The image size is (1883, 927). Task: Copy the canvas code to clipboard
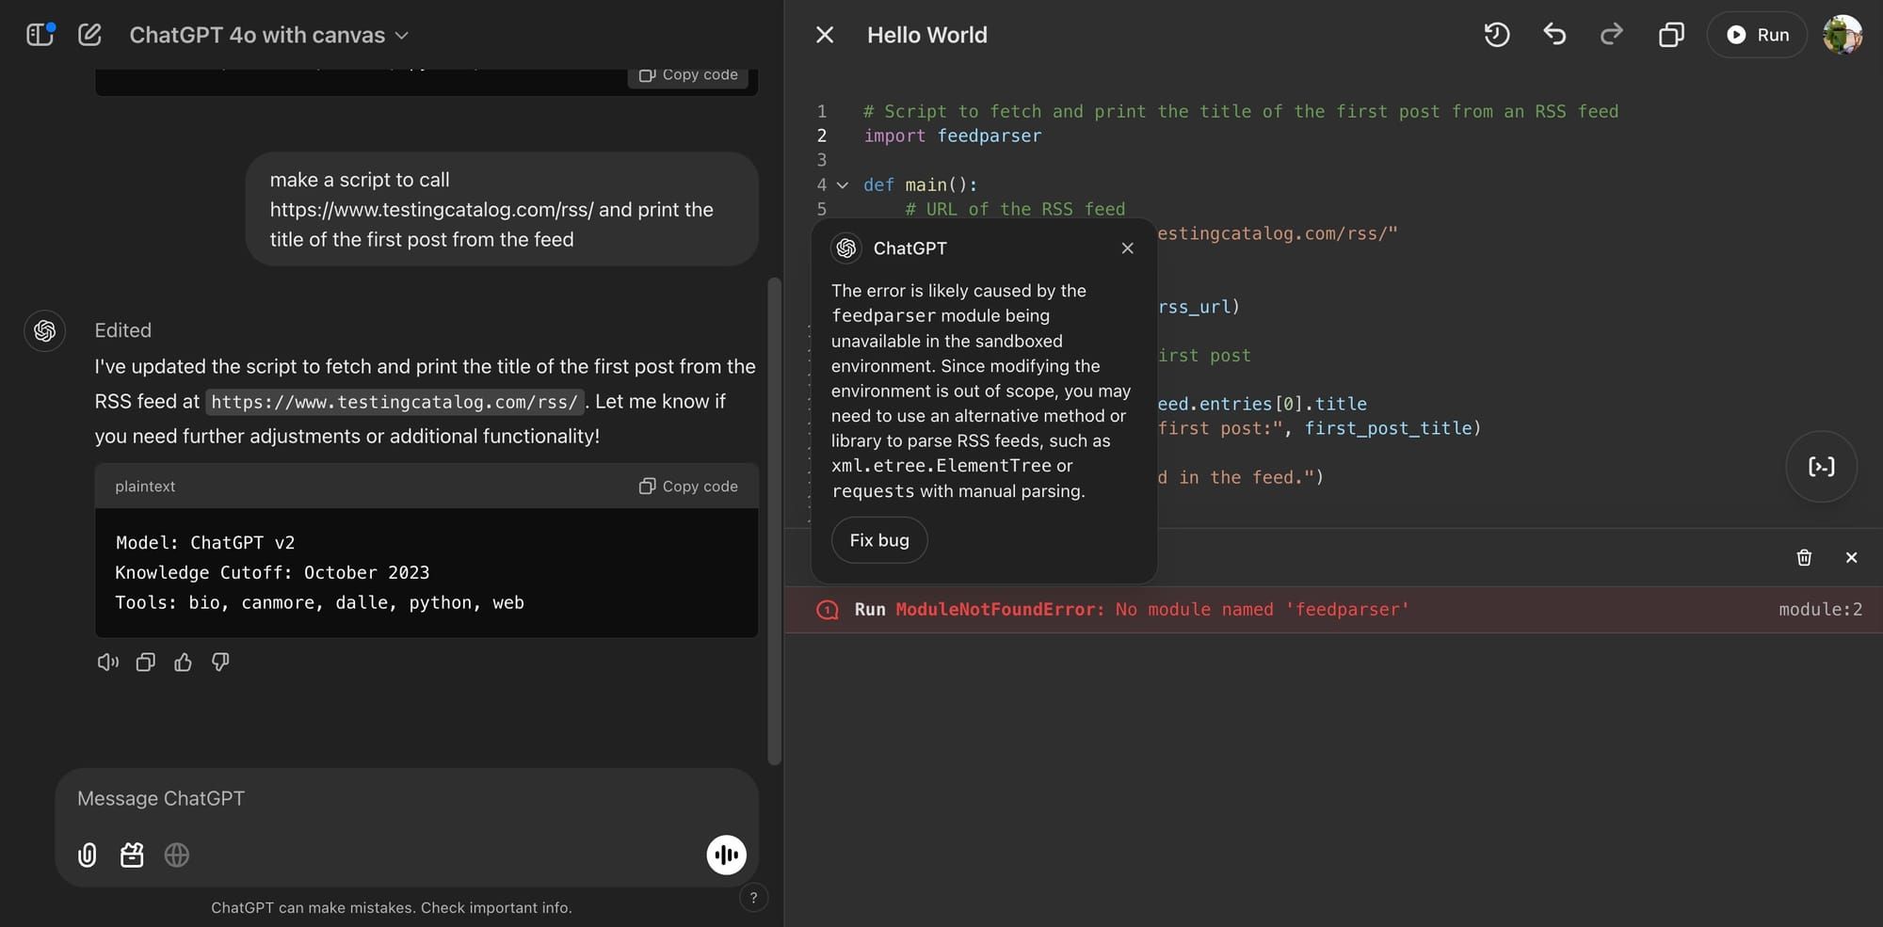(1671, 35)
